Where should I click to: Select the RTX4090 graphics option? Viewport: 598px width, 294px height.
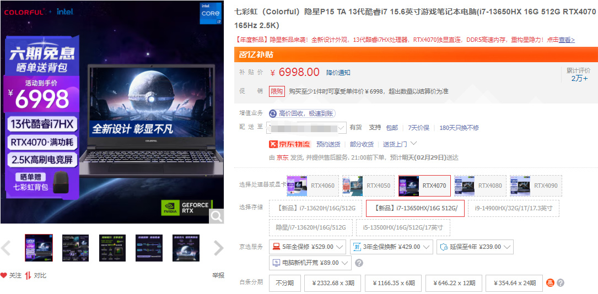pos(536,186)
